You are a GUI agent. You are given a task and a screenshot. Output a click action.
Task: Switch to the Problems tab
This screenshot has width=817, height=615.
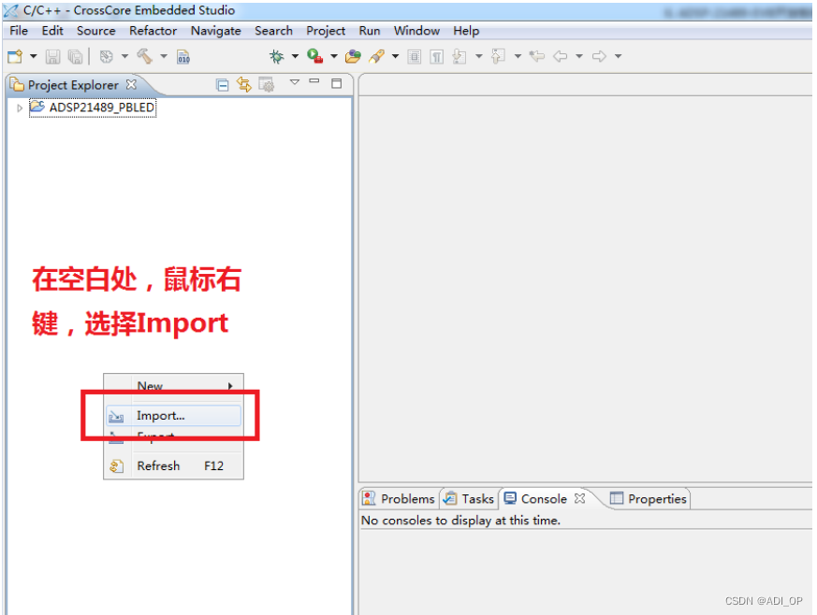[x=399, y=499]
